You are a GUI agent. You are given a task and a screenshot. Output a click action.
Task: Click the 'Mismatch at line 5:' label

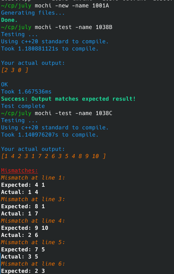point(33,242)
